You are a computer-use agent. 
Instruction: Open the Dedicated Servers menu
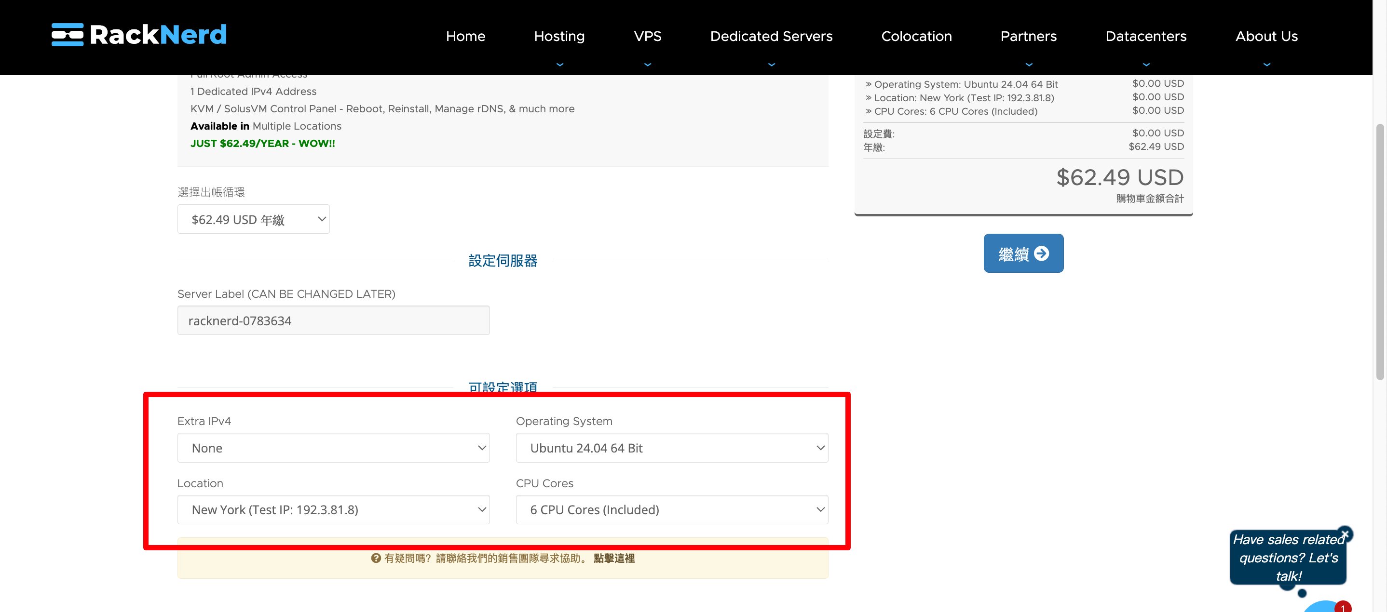[x=771, y=36]
